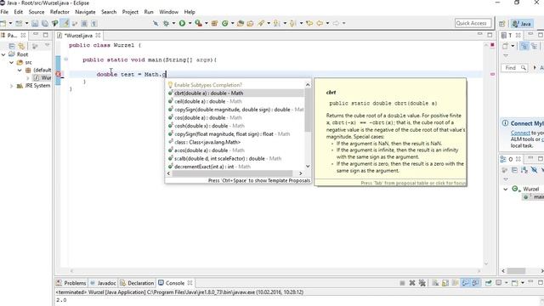Switch to the Javadoc tab

tap(103, 283)
